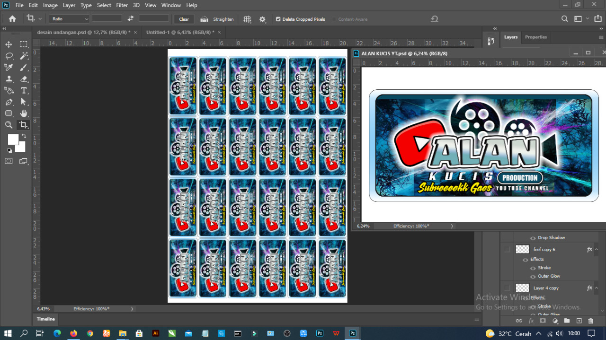The image size is (606, 340).
Task: Open Adobe Illustrator from the taskbar
Action: pos(155,333)
